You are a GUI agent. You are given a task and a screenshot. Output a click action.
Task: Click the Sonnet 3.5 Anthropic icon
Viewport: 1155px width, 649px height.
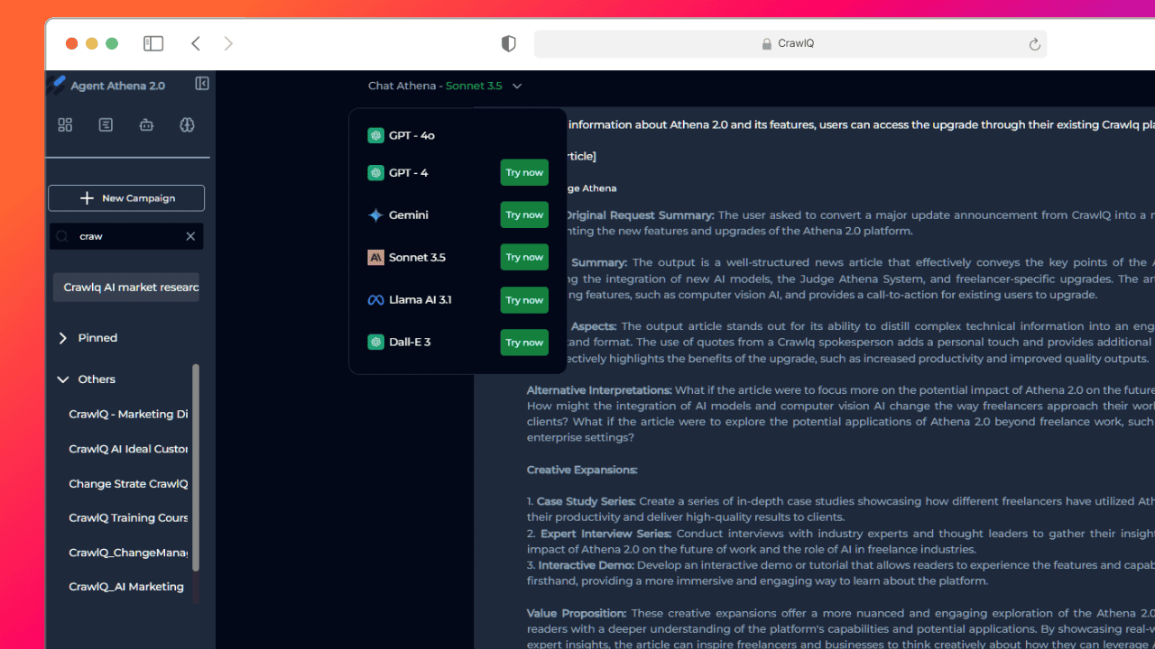(x=375, y=257)
